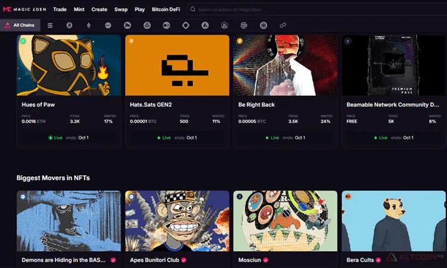Click the Hues of Paw cat artwork
Image resolution: width=447 pixels, height=268 pixels.
tap(69, 66)
